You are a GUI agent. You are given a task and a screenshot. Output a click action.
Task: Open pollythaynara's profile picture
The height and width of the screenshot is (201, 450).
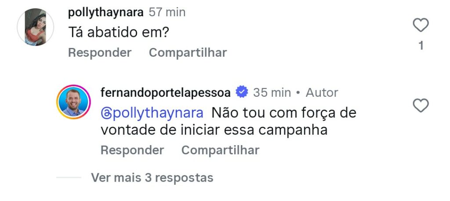tap(35, 27)
